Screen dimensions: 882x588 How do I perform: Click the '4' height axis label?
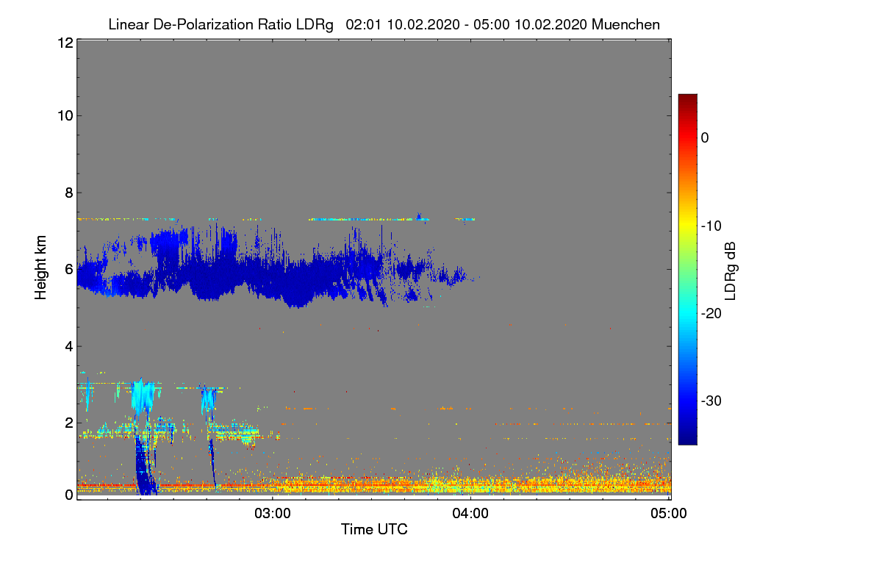[x=68, y=346]
